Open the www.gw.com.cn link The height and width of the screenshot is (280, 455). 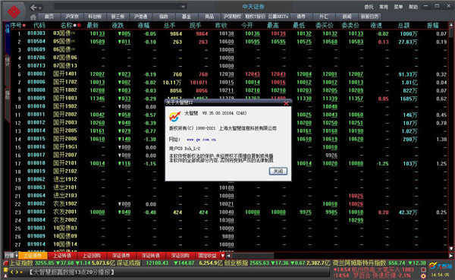coord(202,140)
